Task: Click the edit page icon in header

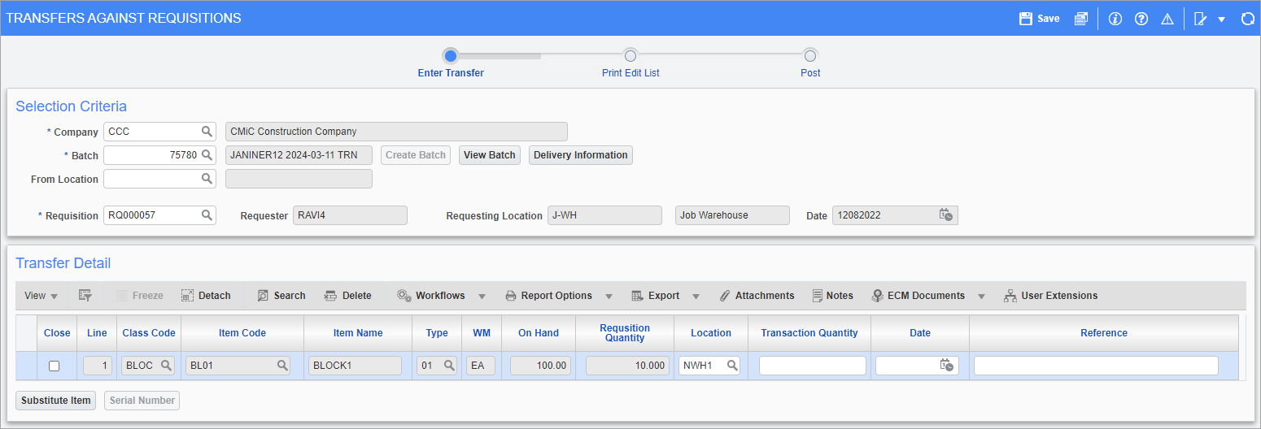Action: pos(1200,18)
